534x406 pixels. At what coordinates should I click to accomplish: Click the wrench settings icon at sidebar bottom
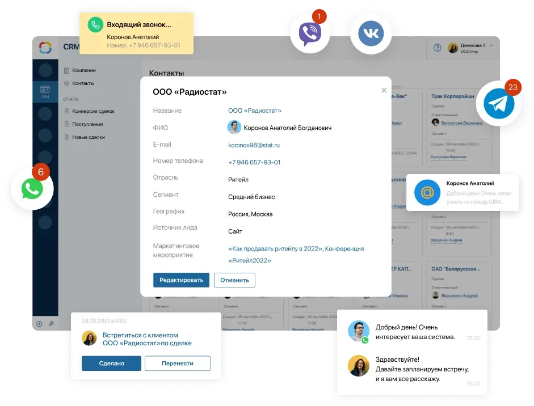pos(51,324)
